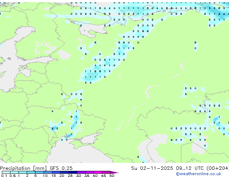
Task: Click the '0.1' legend label
Action: (x=4, y=176)
